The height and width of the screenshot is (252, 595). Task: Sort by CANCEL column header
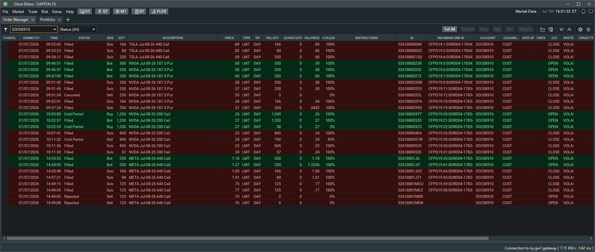(10, 38)
